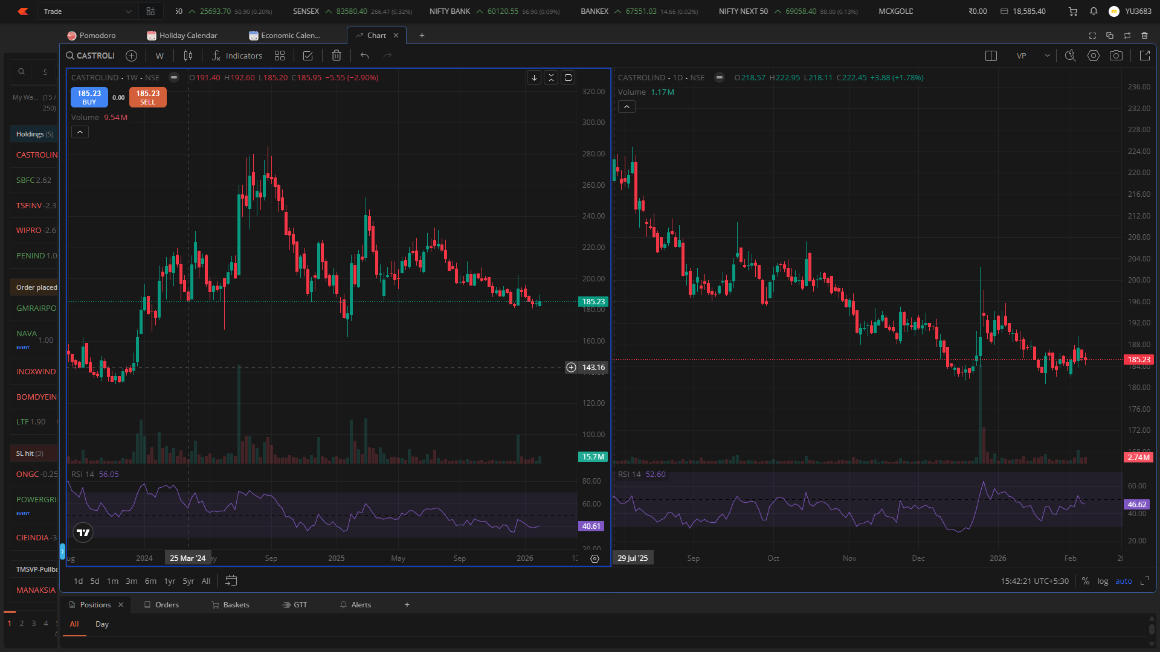Click the trash icon in chart toolbar

[x=337, y=56]
